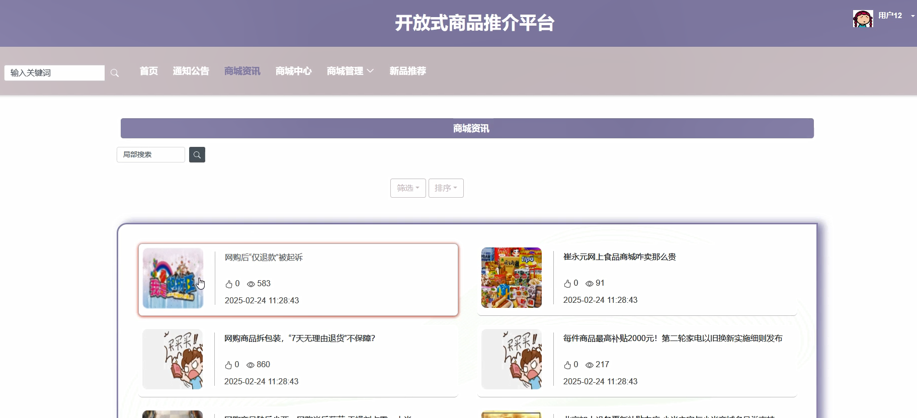This screenshot has height=418, width=917.
Task: Focus the 输入关键词 search field
Action: (x=54, y=73)
